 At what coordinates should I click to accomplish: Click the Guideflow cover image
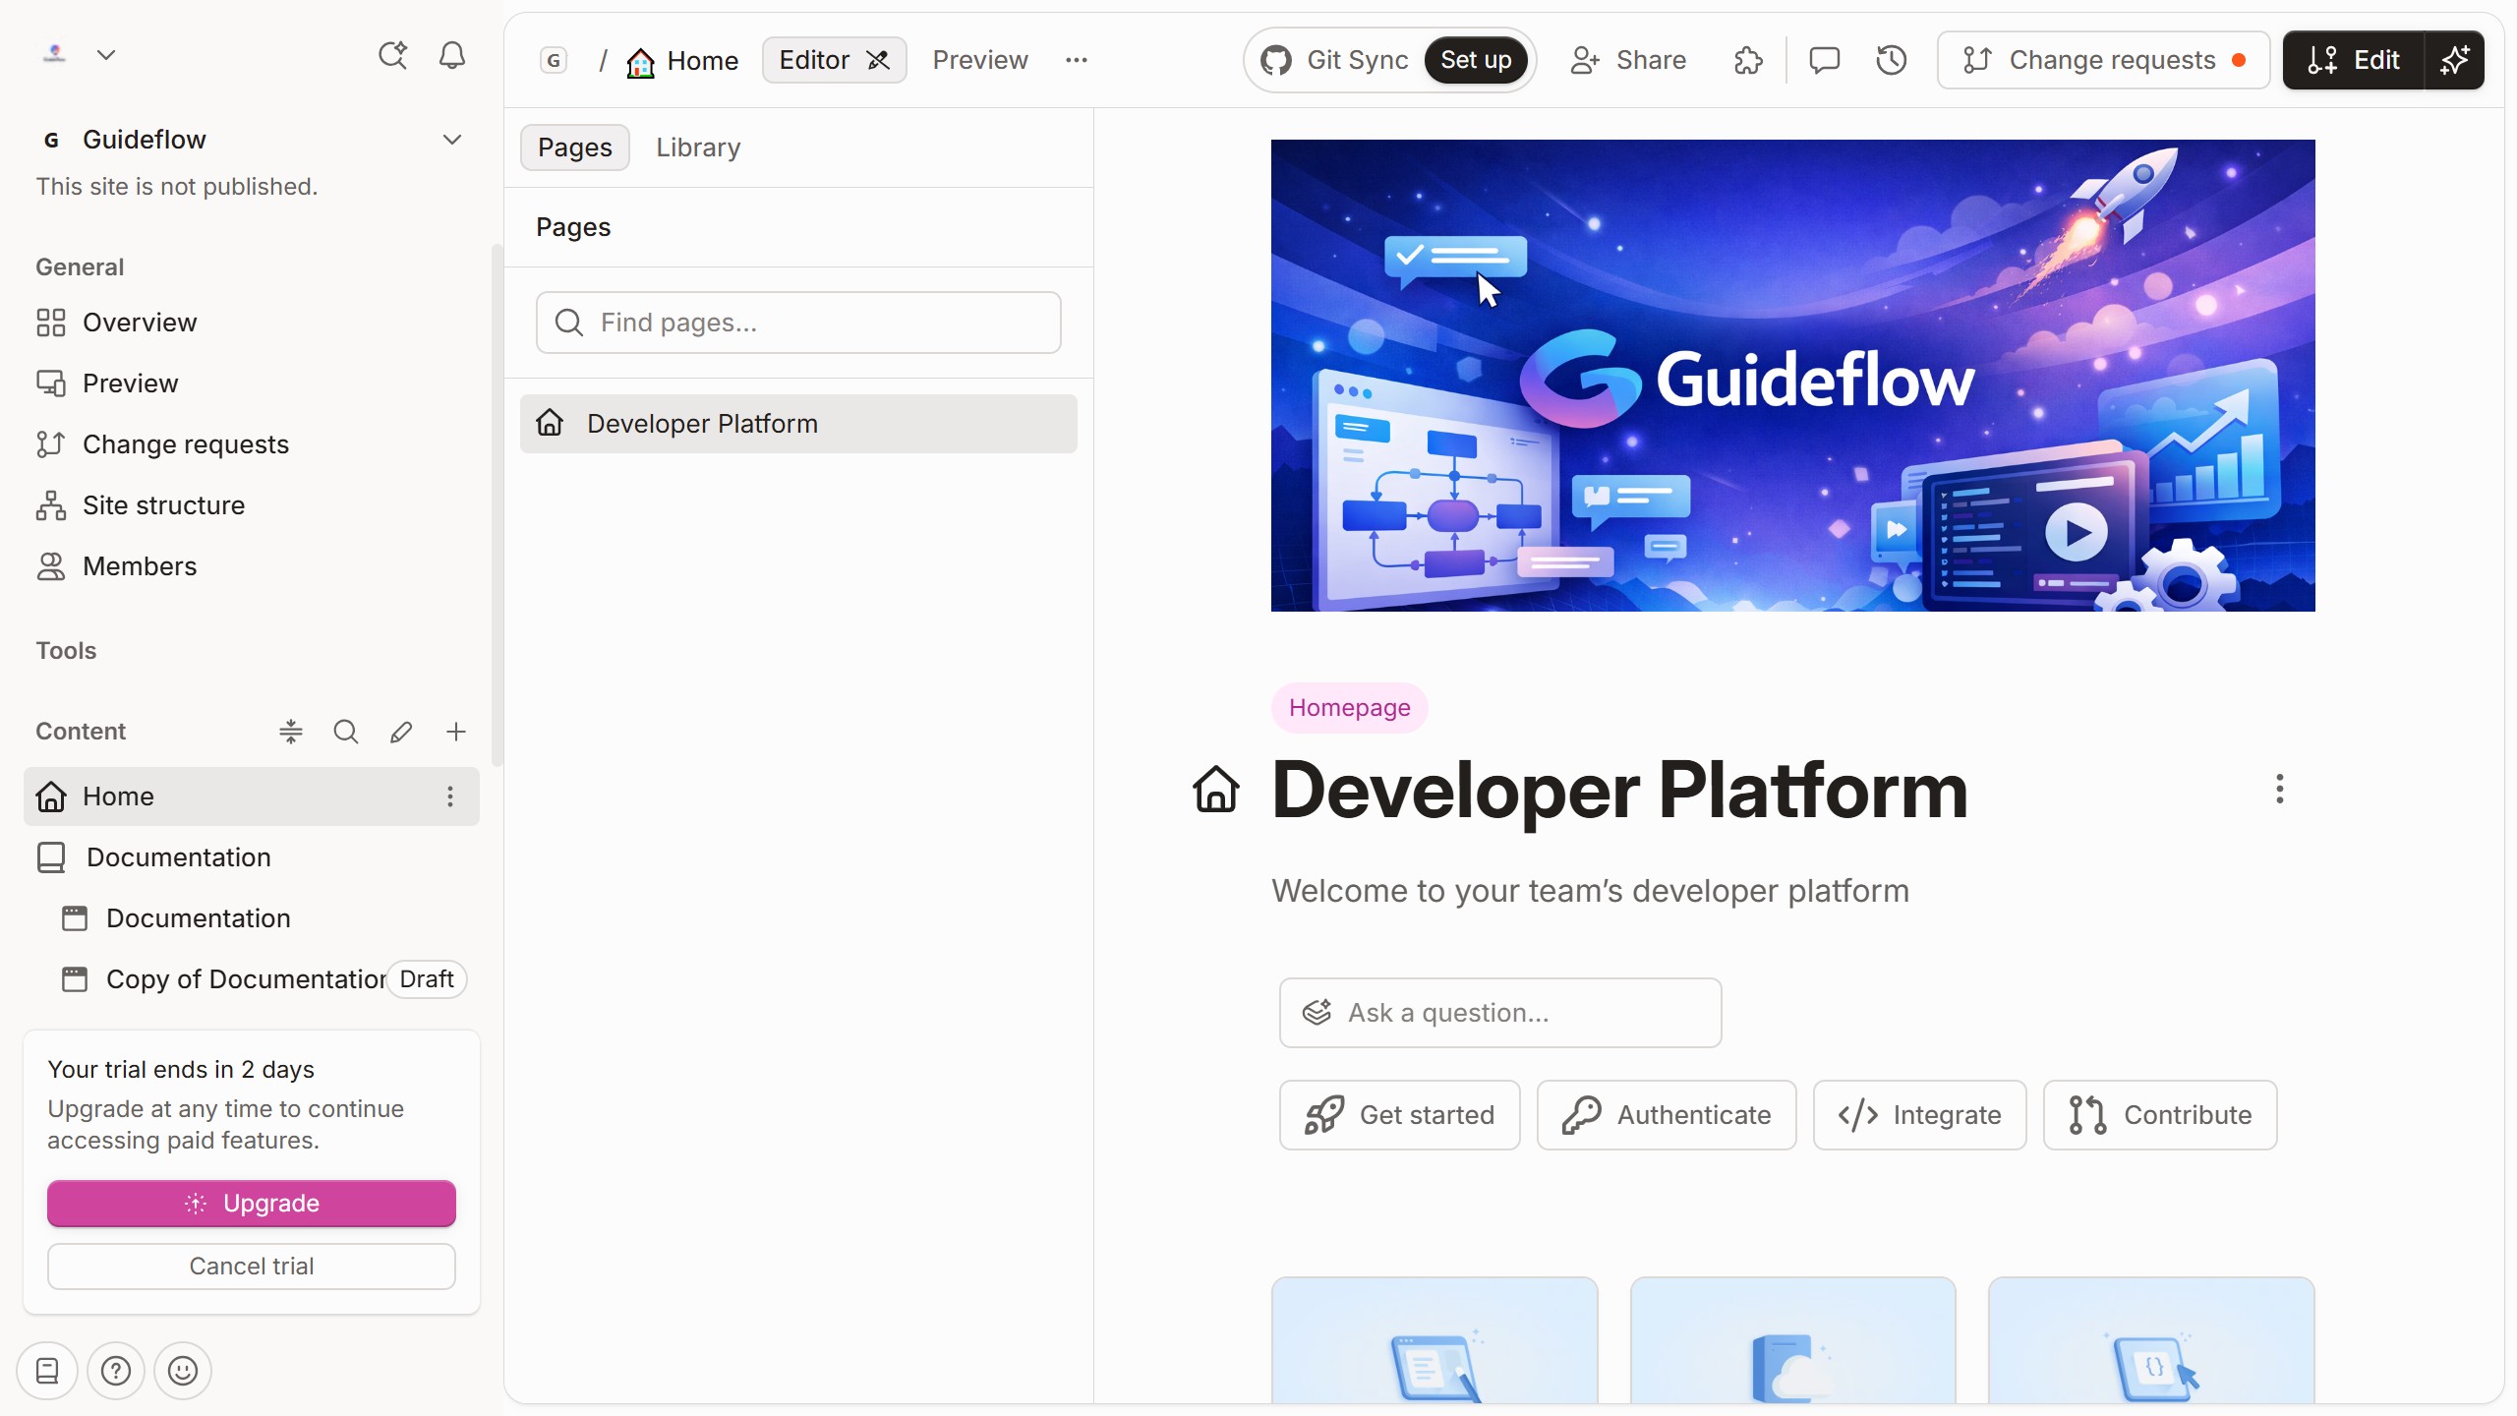point(1792,376)
